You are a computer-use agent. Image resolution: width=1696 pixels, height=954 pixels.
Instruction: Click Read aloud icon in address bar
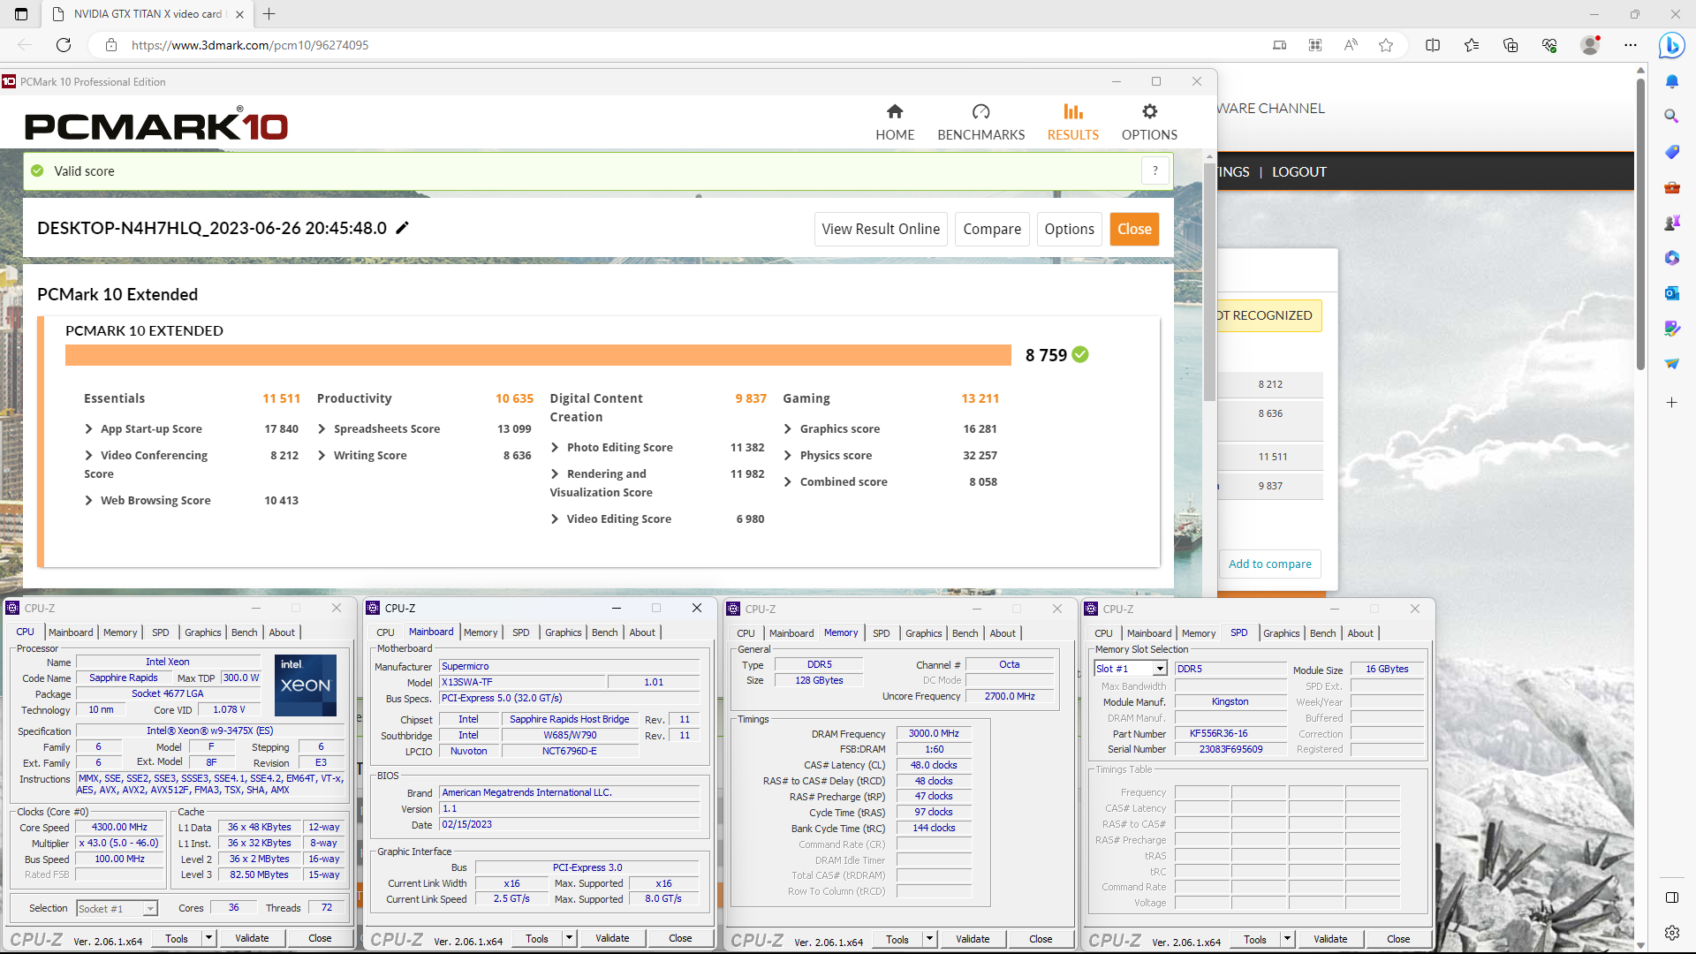point(1351,45)
